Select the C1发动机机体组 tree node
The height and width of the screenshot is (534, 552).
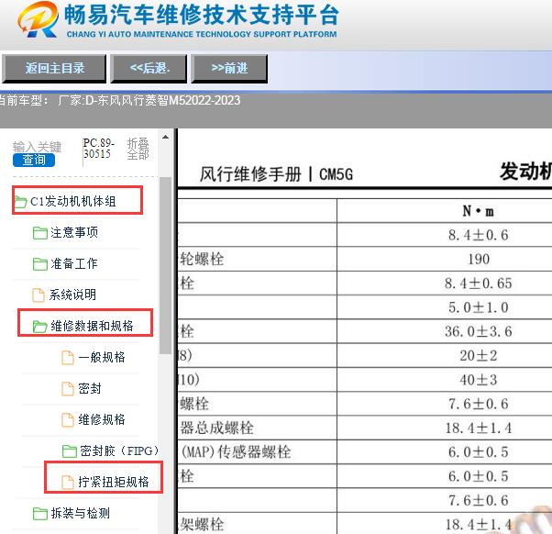(72, 202)
